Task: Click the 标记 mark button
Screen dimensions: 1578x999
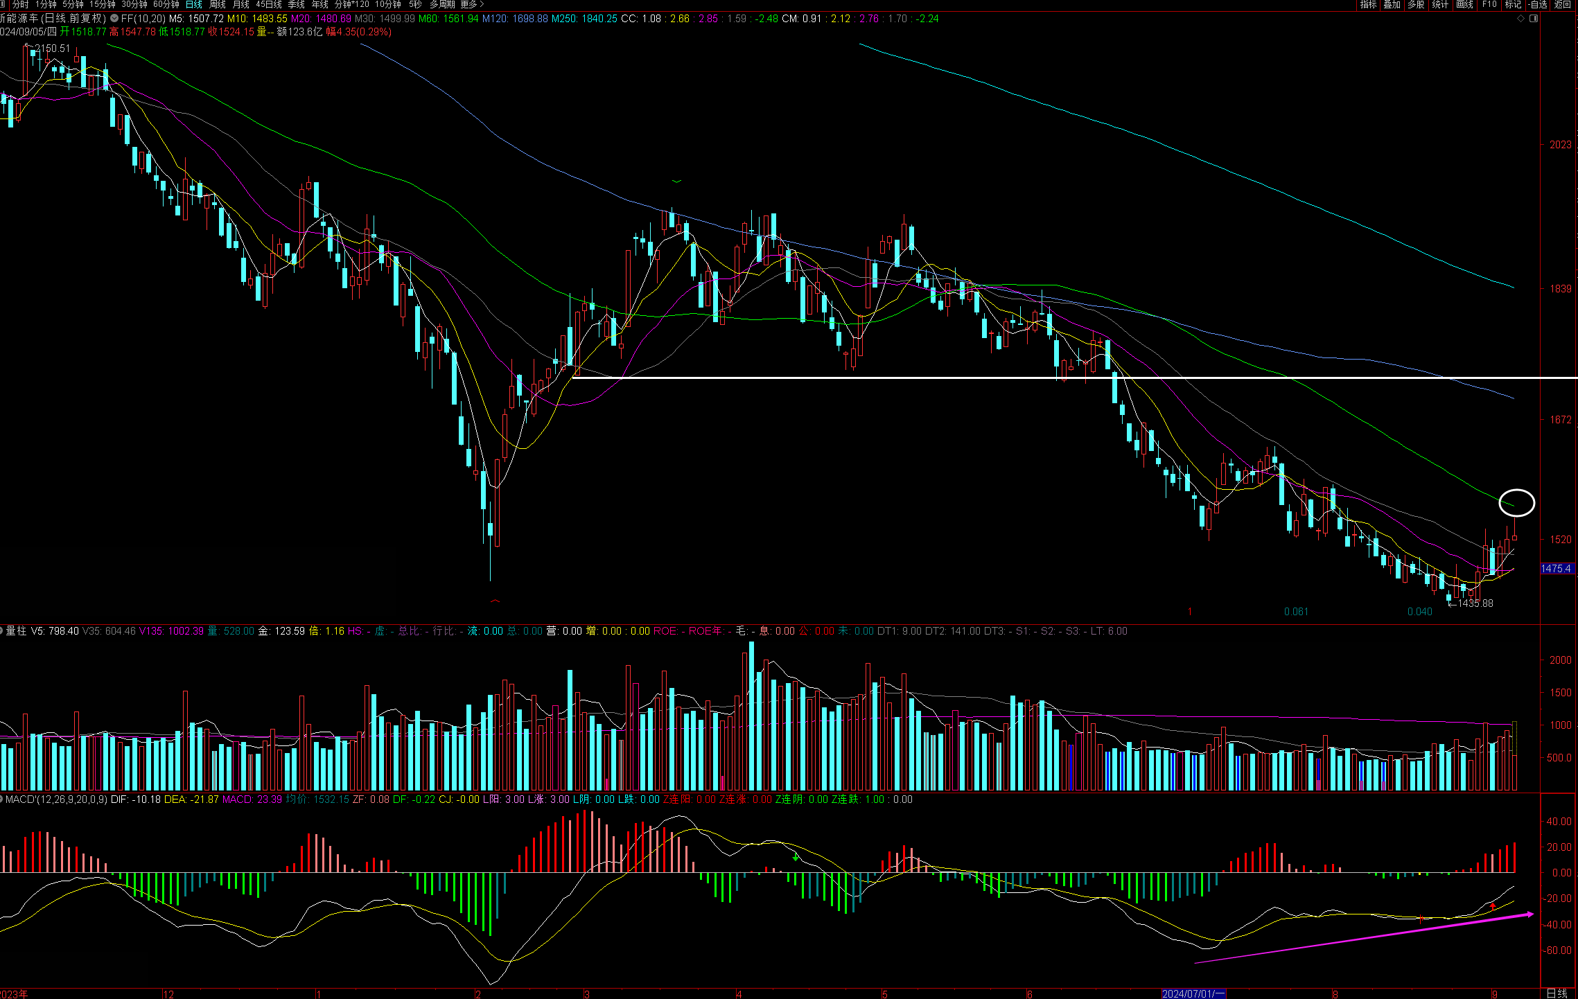Action: coord(1513,5)
